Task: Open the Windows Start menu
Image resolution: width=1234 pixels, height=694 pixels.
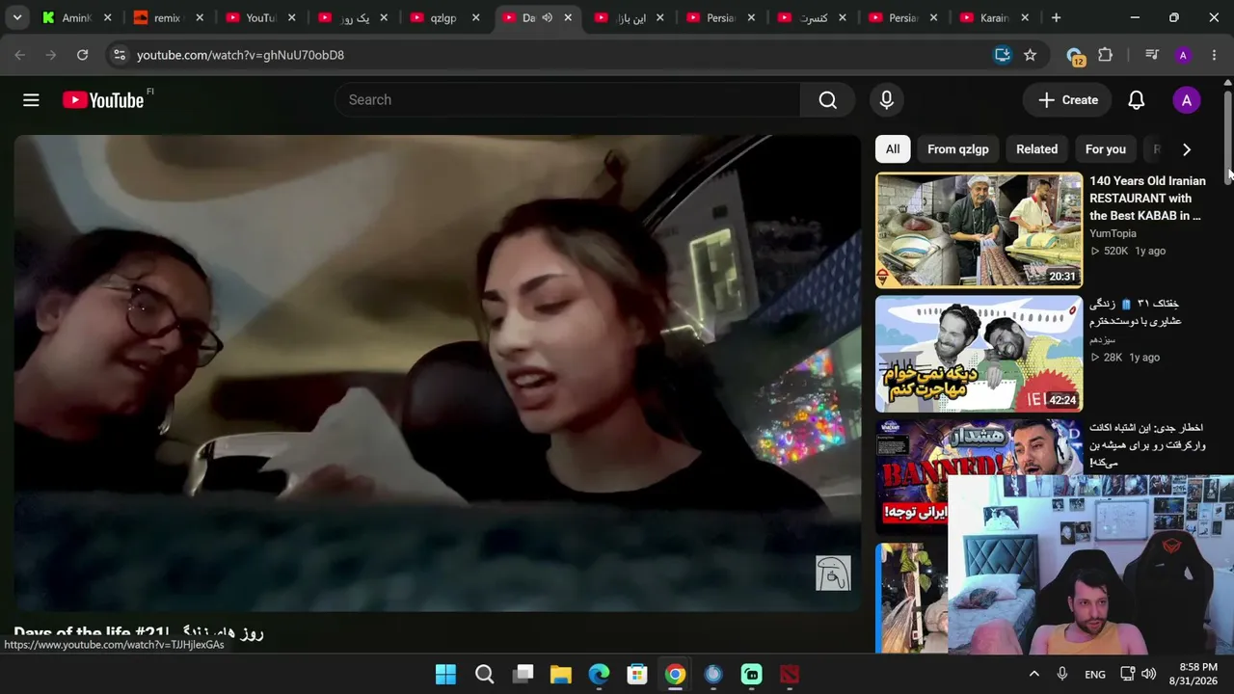Action: point(445,674)
